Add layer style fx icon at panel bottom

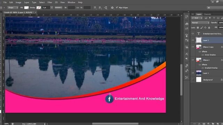pos(199,124)
